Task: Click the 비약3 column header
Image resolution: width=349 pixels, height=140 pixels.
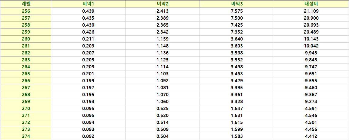Action: pos(237,4)
